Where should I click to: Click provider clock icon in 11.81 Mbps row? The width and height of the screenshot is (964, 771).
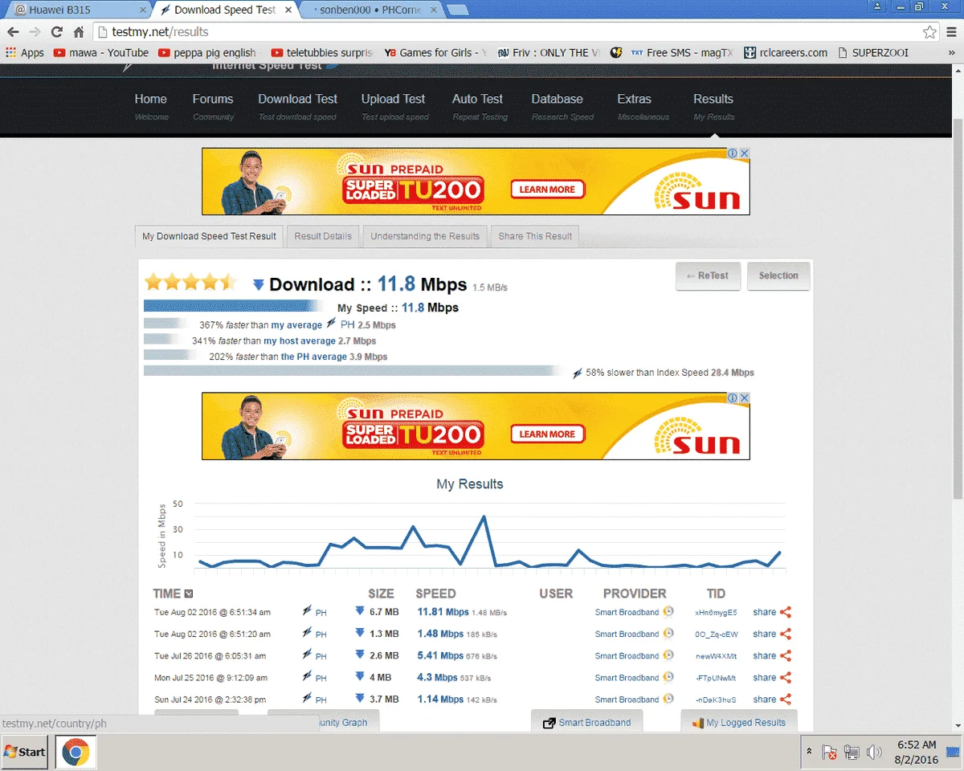click(668, 612)
